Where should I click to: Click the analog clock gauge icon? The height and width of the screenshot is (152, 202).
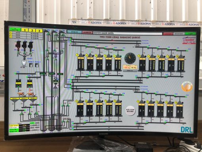130,58
